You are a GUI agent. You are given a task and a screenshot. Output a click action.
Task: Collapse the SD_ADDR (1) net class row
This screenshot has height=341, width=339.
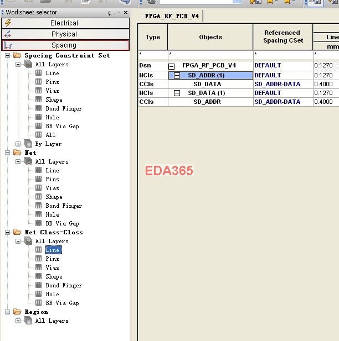click(177, 76)
